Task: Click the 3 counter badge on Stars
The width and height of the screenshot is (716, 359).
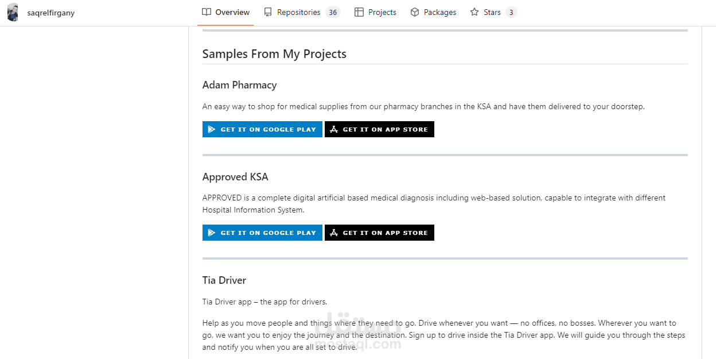Action: click(x=511, y=12)
